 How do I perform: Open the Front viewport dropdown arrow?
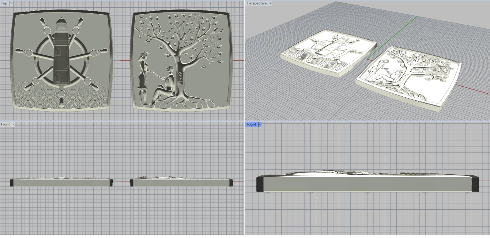pos(13,124)
